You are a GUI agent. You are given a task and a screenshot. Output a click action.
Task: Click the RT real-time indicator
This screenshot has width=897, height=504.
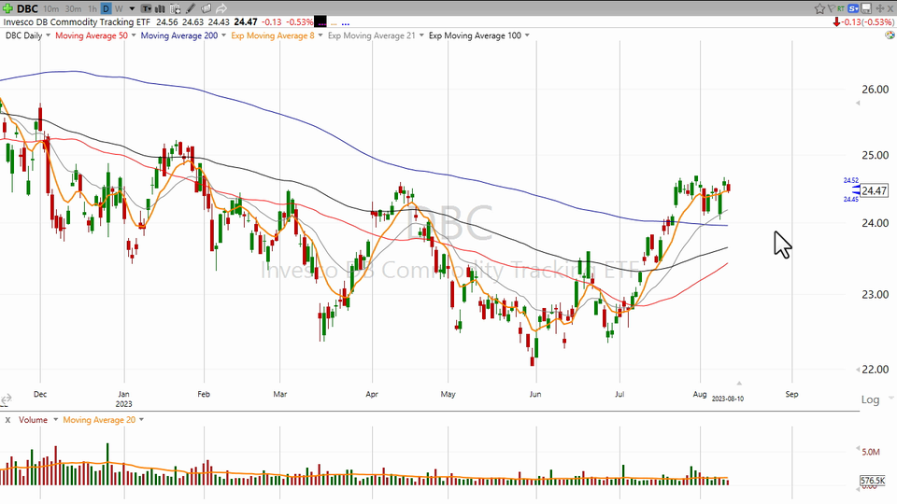click(x=841, y=8)
